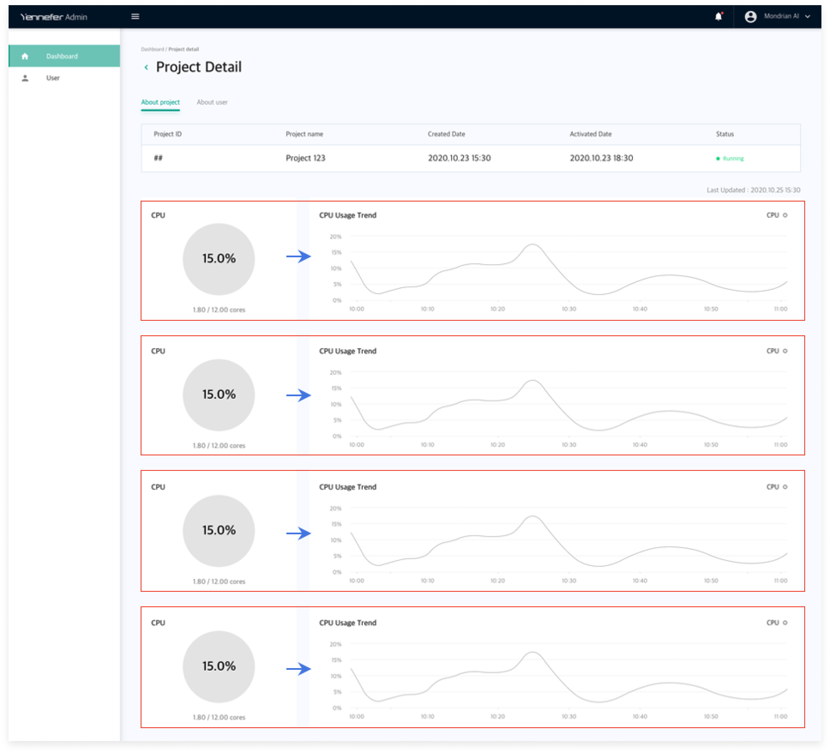Open the User sidebar menu item
830x753 pixels.
click(x=53, y=78)
